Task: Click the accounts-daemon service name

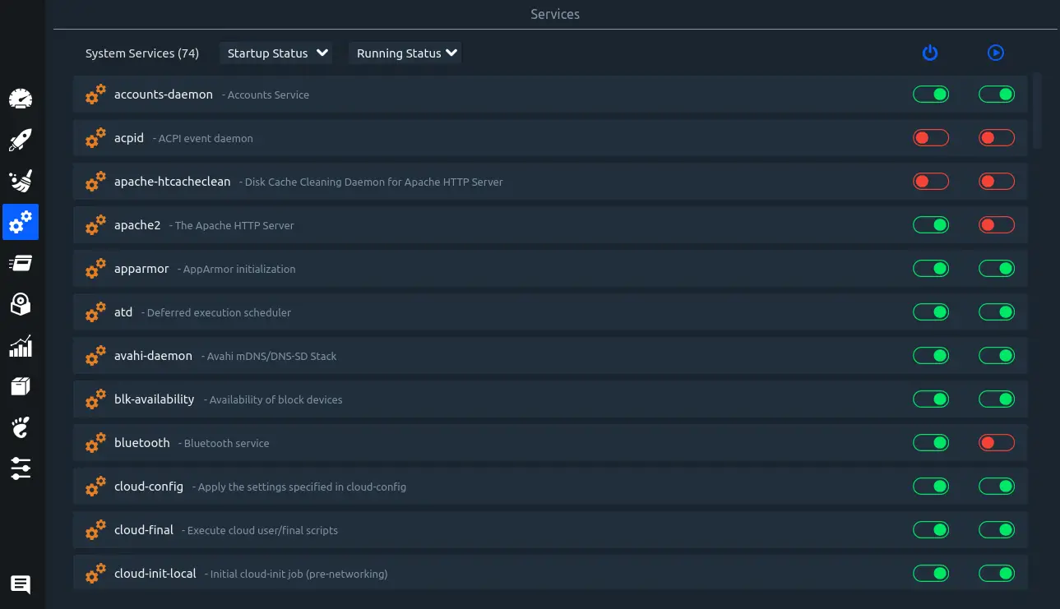Action: (164, 95)
